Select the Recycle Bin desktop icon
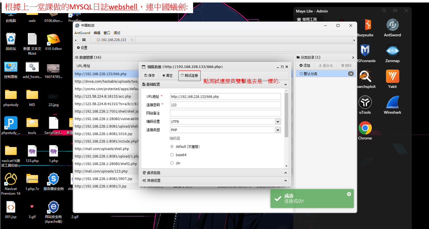This screenshot has width=429, height=229. tap(11, 39)
